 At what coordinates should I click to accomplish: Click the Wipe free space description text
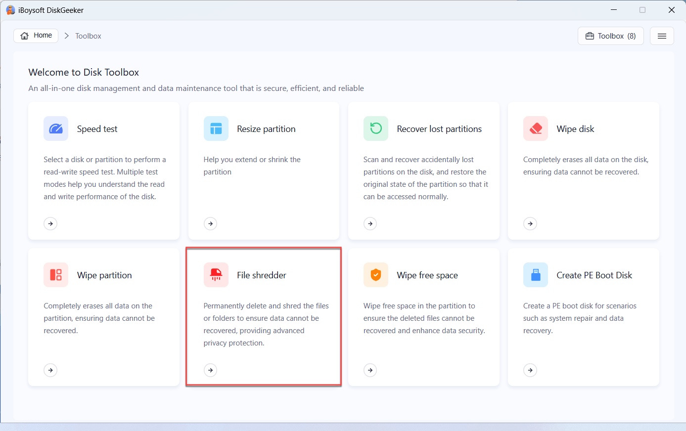tap(424, 318)
